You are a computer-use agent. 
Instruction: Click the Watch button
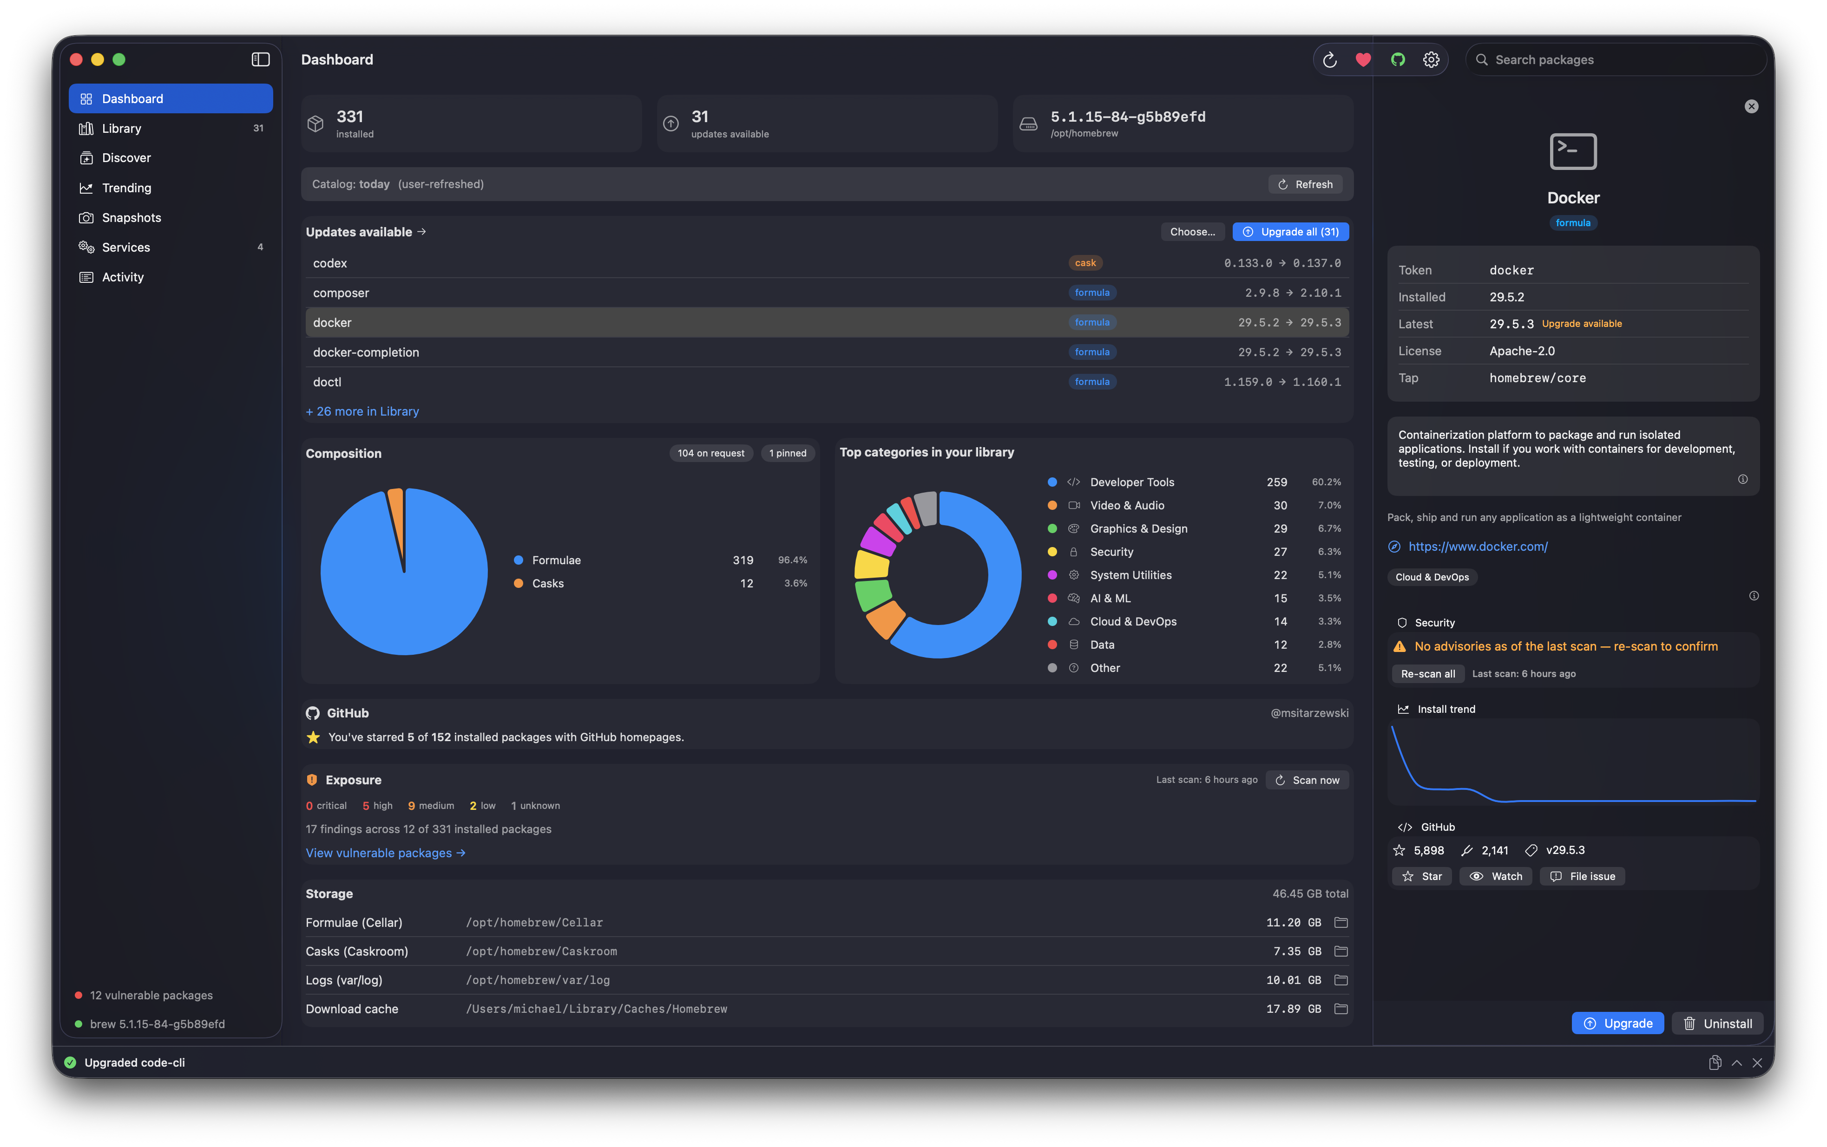tap(1495, 876)
